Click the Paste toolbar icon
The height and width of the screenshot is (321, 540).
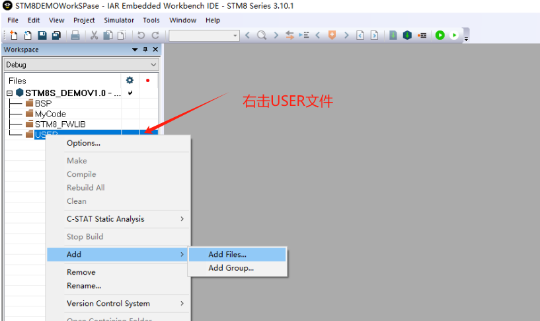(x=122, y=35)
